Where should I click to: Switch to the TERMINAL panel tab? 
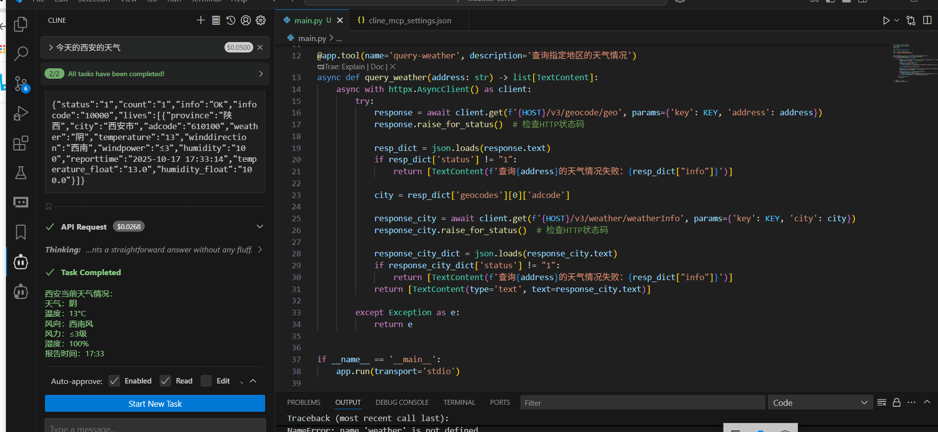pyautogui.click(x=459, y=402)
